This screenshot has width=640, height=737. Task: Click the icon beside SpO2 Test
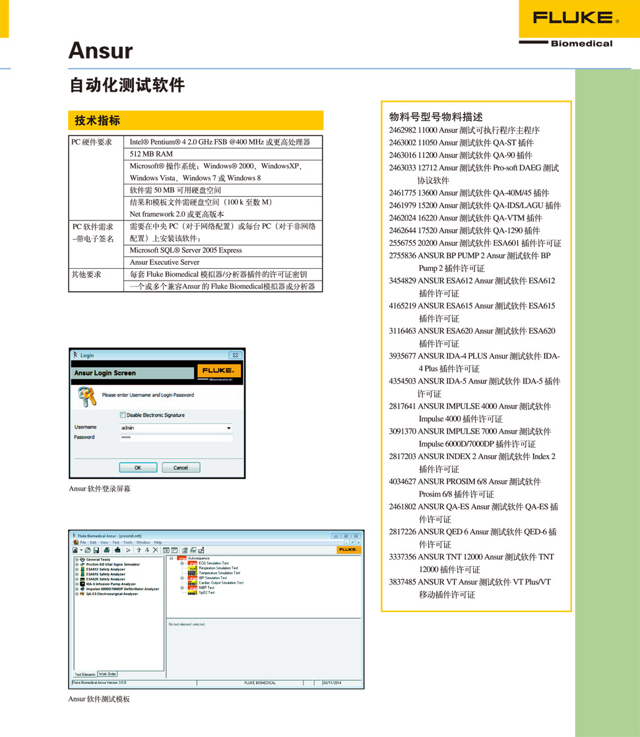point(193,592)
